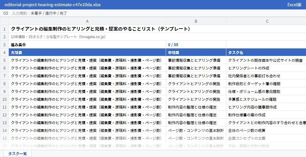The image size is (306, 157).
Task: Select row 1 header
Action: point(4,29)
